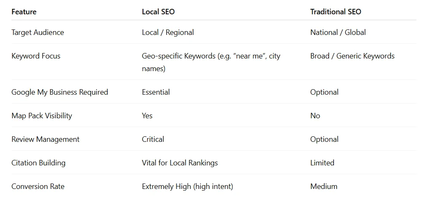Click the No cell under Traditional SEO

[315, 116]
